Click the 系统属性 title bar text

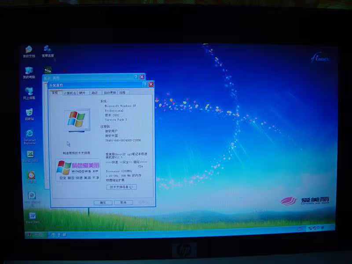click(56, 85)
